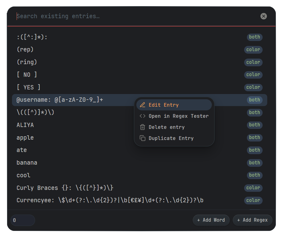This screenshot has height=238, width=282.
Task: Select the Curly Braces regex entry
Action: pyautogui.click(x=65, y=188)
